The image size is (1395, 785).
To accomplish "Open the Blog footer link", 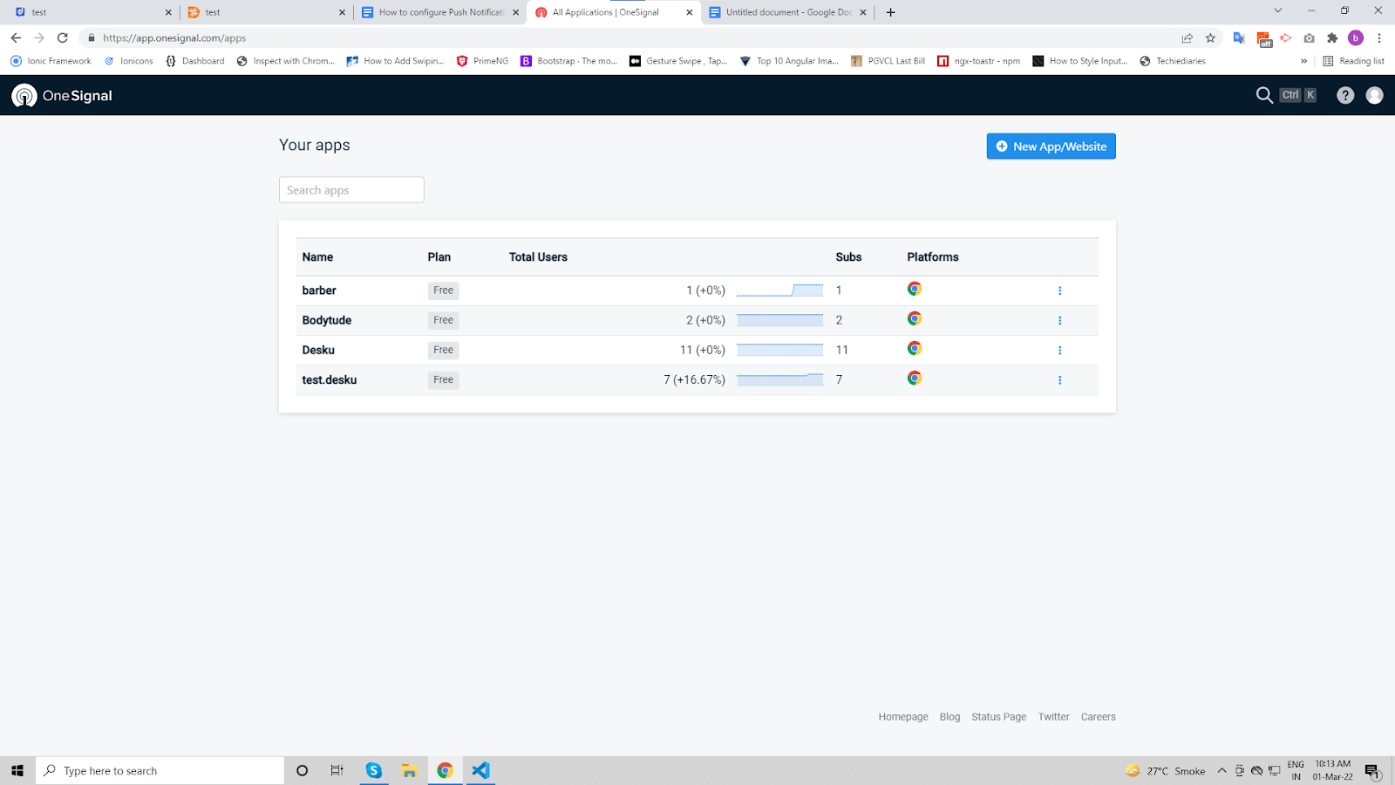I will click(x=949, y=717).
